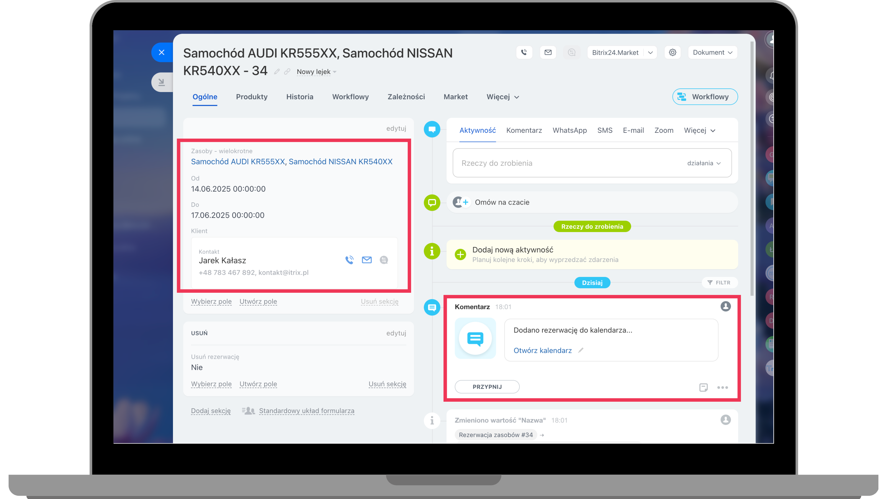Open Samochód AUDI KR555XX resource link
887x499 pixels.
238,162
